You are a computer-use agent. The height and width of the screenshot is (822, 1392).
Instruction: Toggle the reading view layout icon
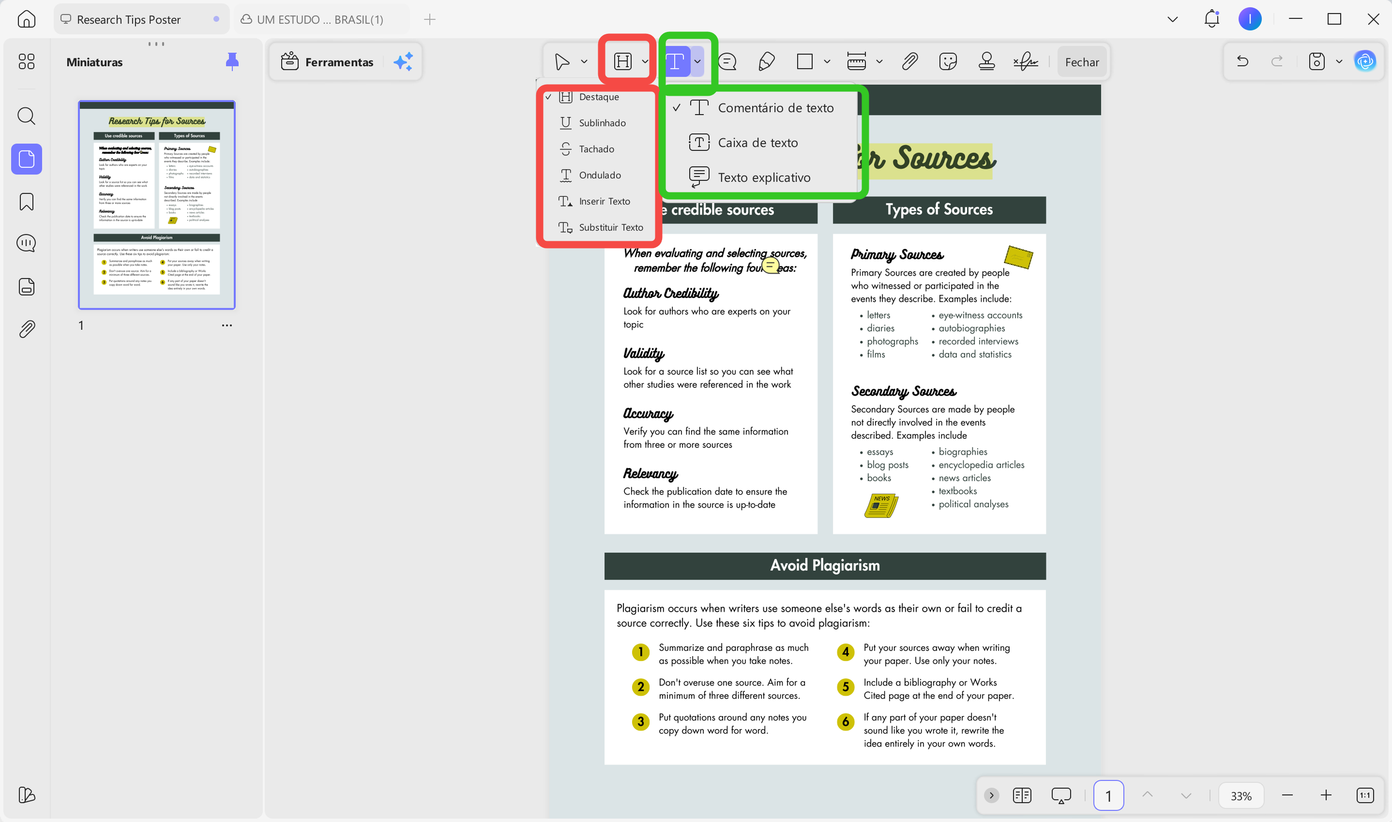(x=1022, y=795)
